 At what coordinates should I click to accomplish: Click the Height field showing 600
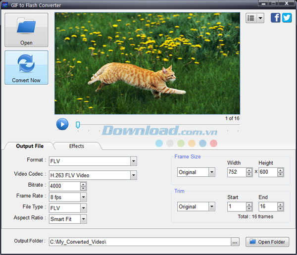268,172
